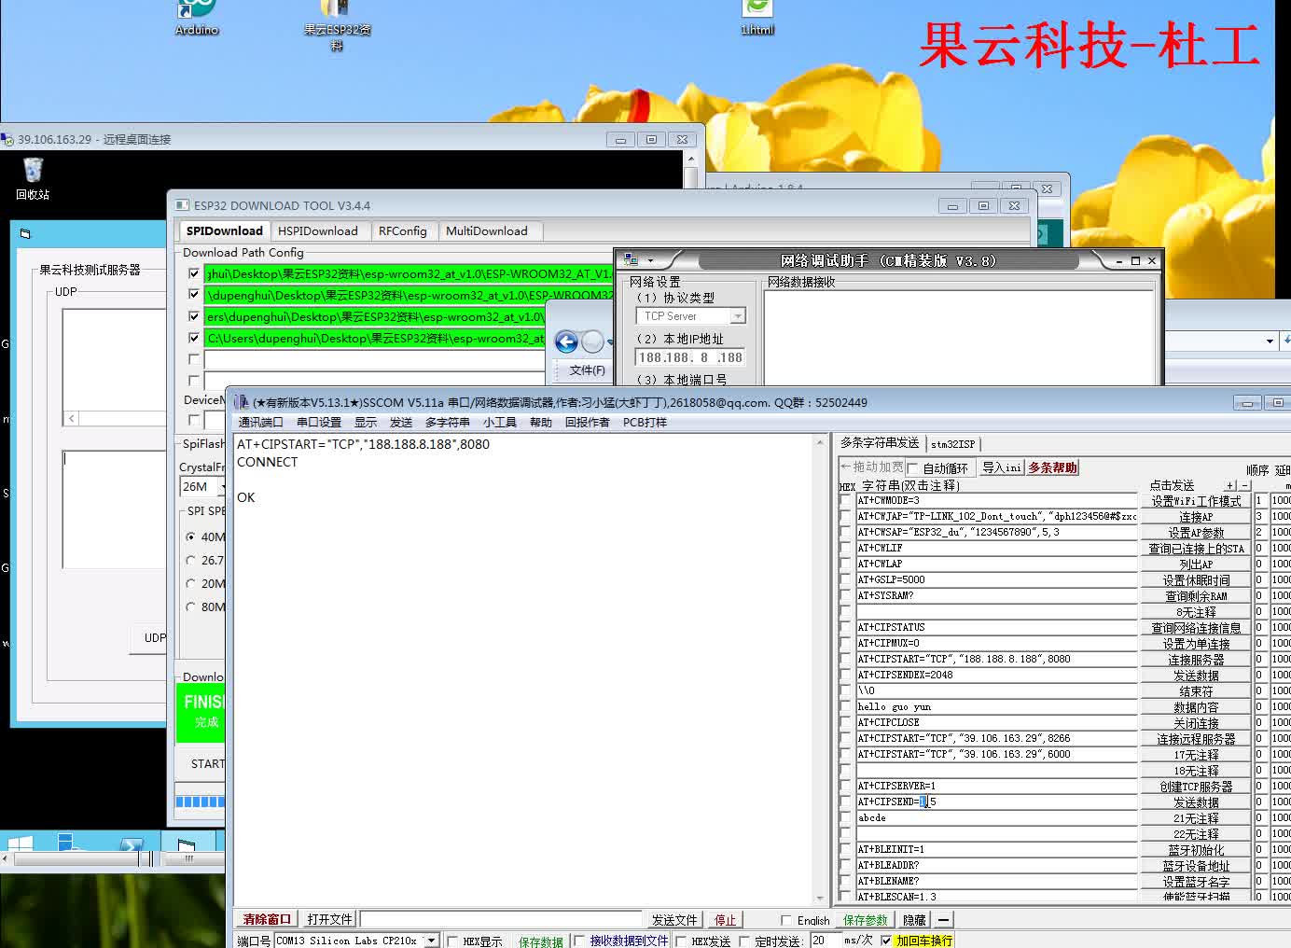Screen dimensions: 1291x948
Task: Uncheck the fourth download path checkbox (C:\Users)
Action: pyautogui.click(x=194, y=338)
